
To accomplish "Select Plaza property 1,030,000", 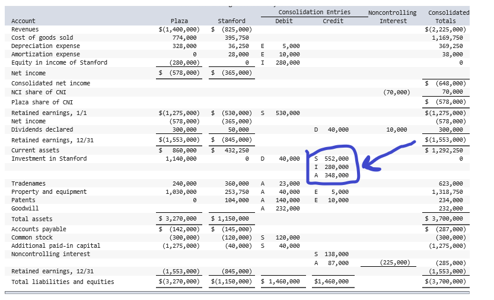I will 181,192.
